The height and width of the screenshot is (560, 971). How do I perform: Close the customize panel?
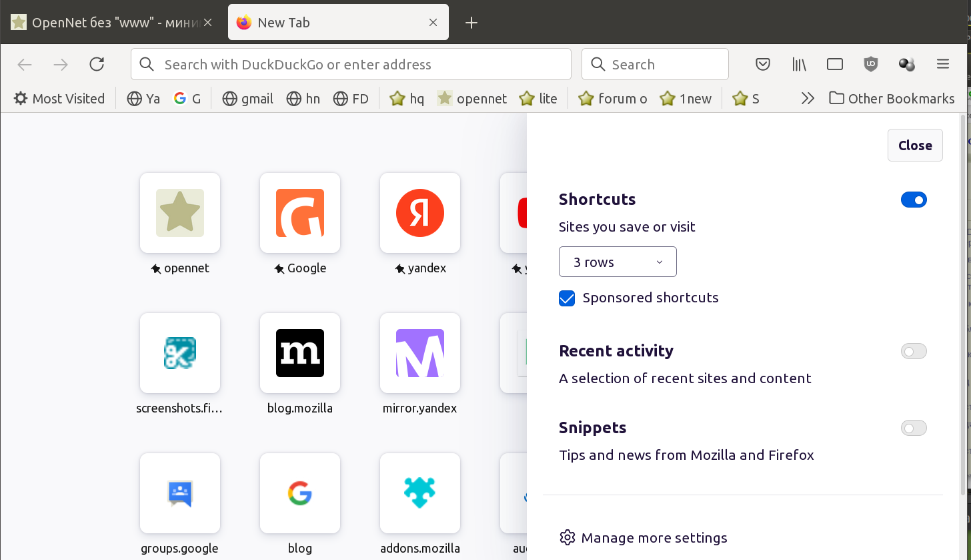pyautogui.click(x=915, y=145)
